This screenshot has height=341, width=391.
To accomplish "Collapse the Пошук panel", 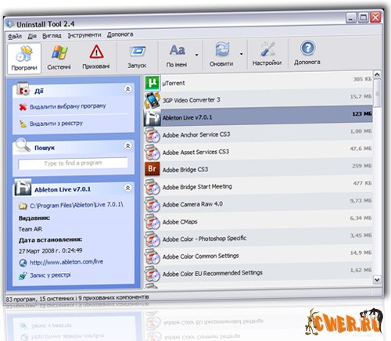I will click(127, 145).
